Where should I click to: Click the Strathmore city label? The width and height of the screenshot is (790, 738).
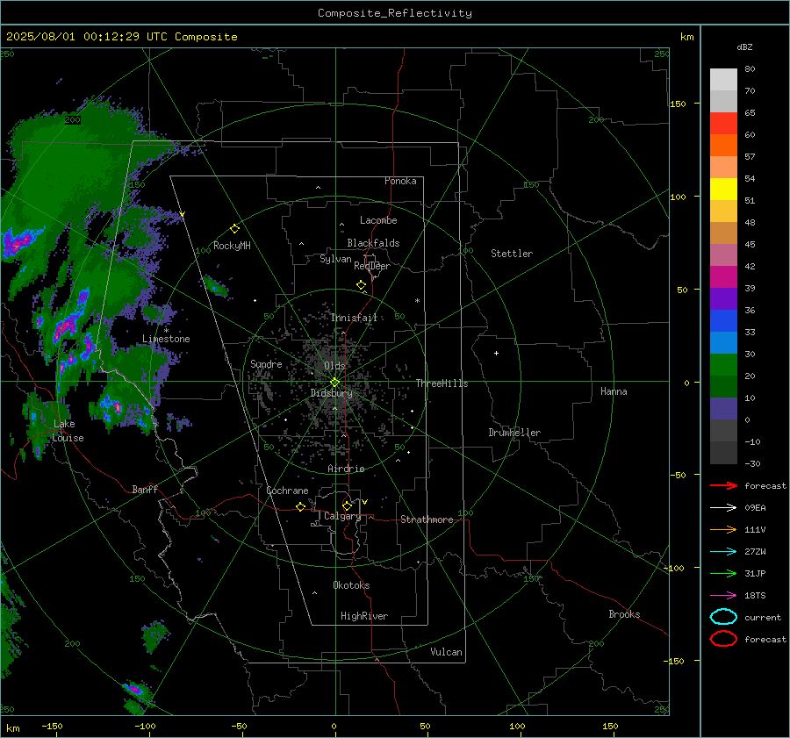coord(427,519)
